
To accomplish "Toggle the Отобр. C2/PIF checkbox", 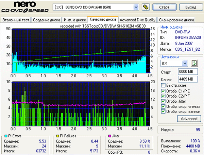I will point(163,96).
